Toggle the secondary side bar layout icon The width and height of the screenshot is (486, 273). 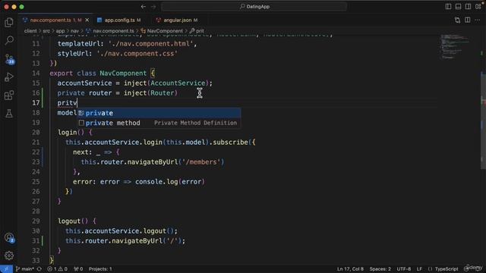(468, 7)
